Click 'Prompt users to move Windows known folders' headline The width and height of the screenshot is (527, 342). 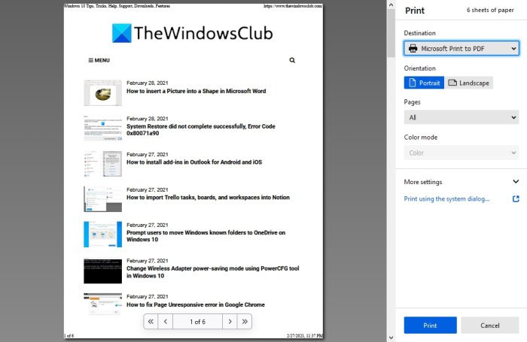(206, 236)
